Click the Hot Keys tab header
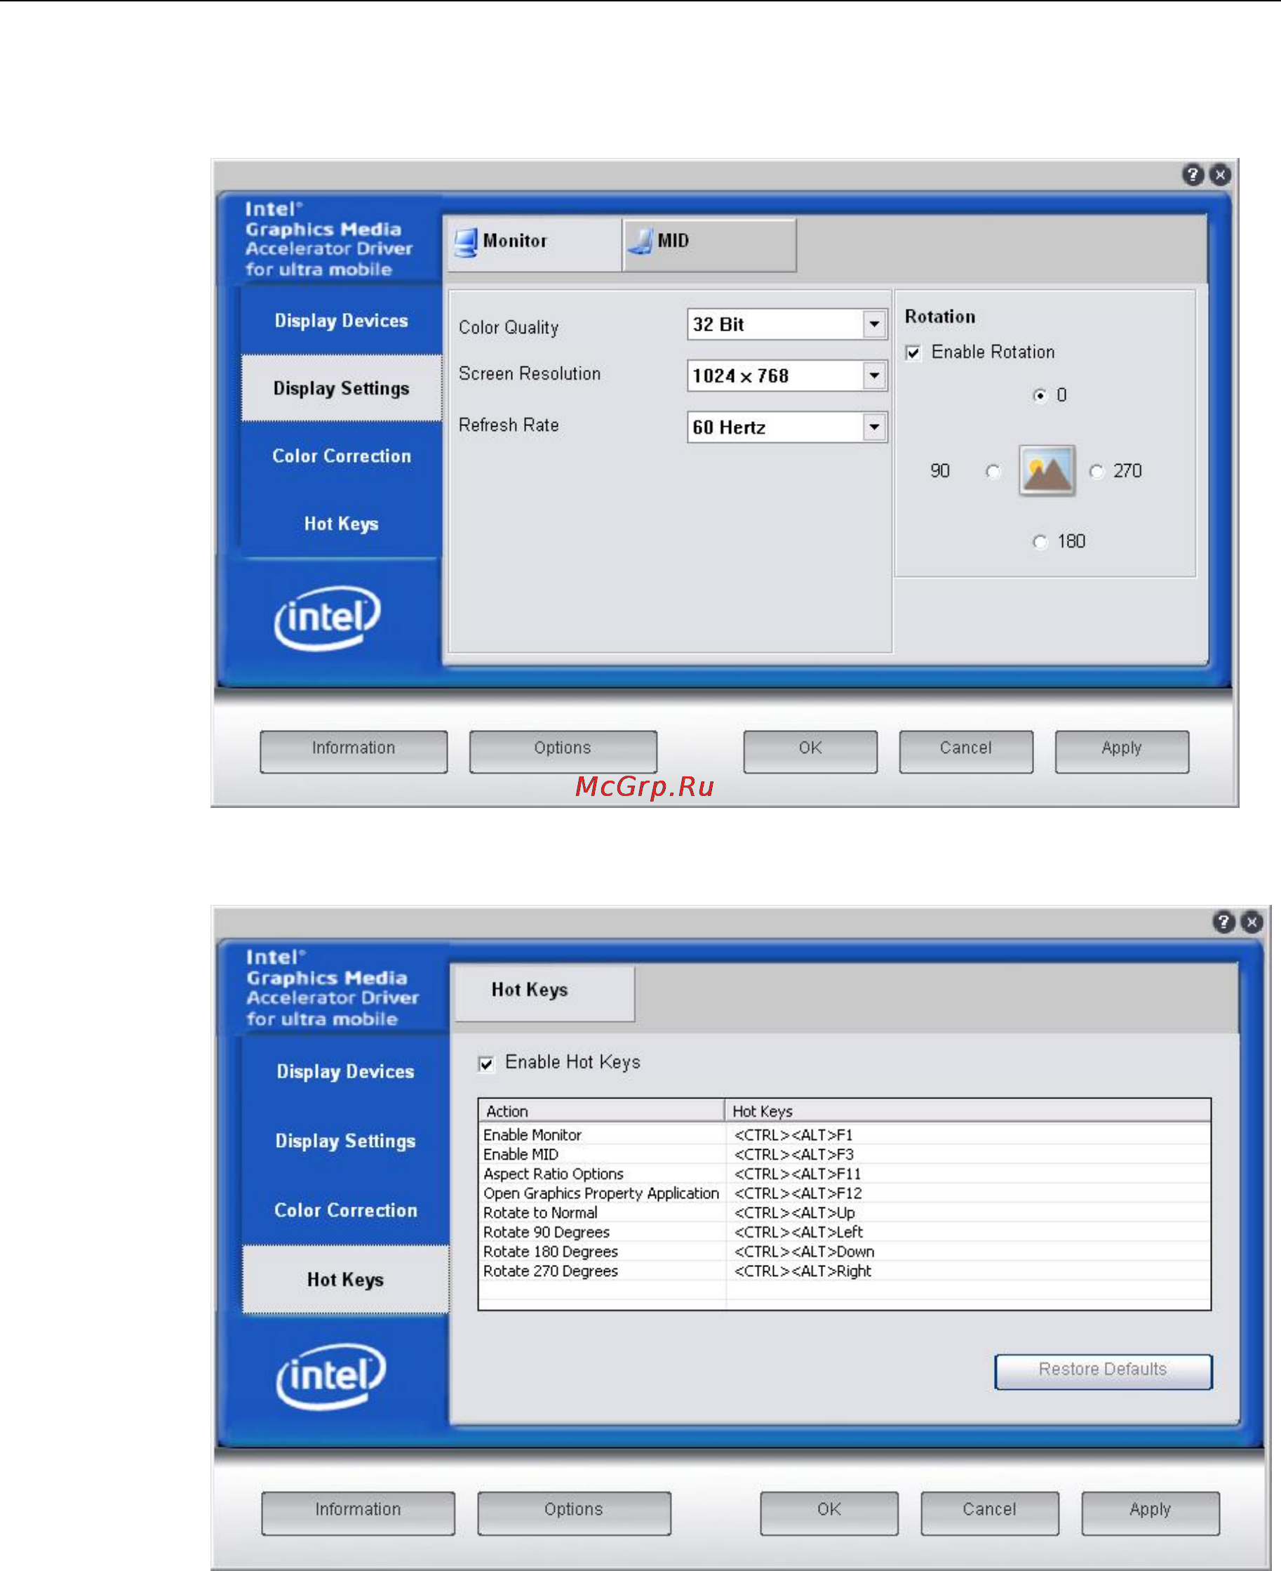Viewport: 1281px width, 1571px height. 544,994
